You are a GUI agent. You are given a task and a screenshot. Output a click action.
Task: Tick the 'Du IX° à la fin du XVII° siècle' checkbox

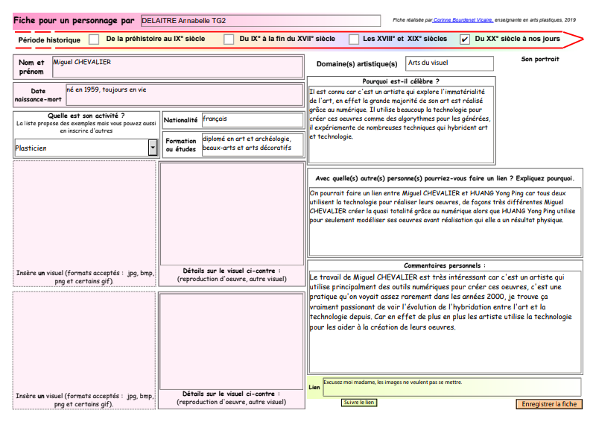(x=229, y=39)
